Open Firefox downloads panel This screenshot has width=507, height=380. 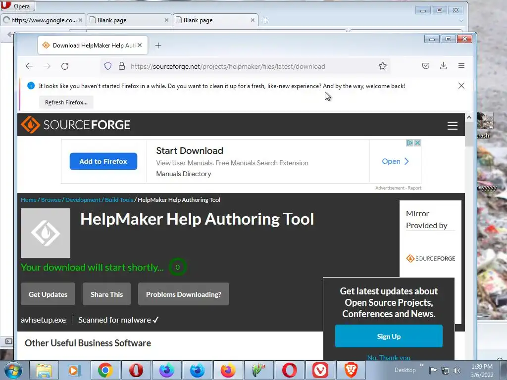click(x=443, y=66)
